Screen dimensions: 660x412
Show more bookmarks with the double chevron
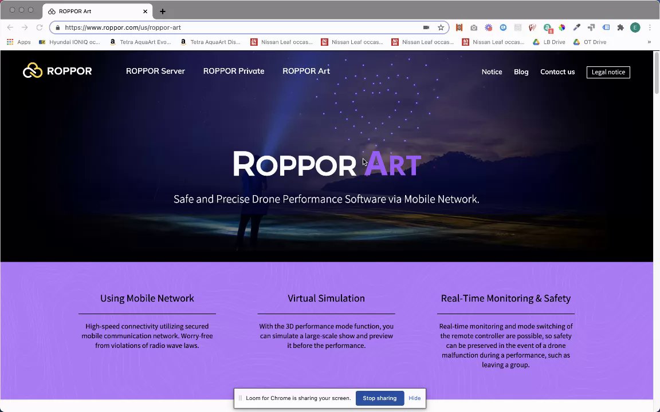pyautogui.click(x=649, y=42)
